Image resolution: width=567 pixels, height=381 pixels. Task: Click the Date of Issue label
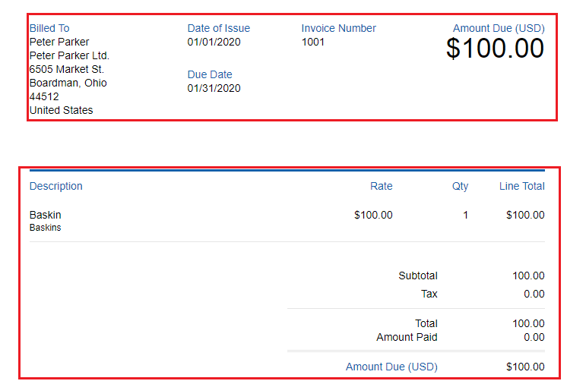(x=218, y=28)
